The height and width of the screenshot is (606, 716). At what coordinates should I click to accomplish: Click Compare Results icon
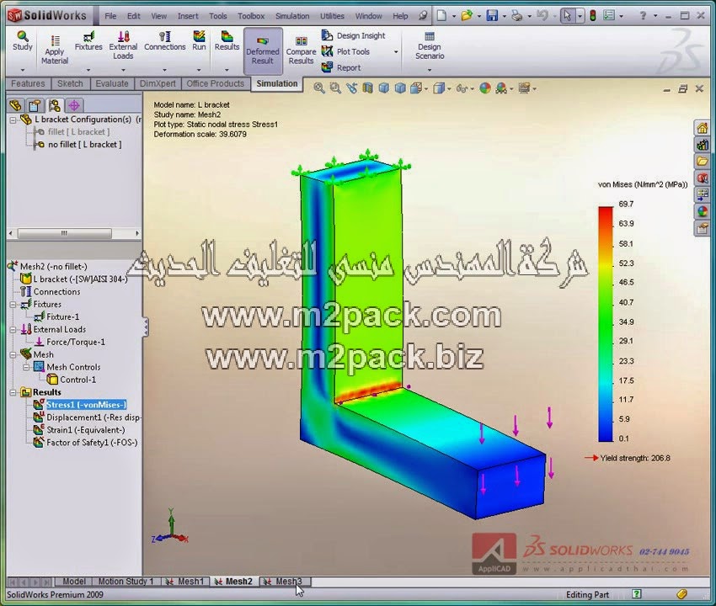(x=301, y=50)
